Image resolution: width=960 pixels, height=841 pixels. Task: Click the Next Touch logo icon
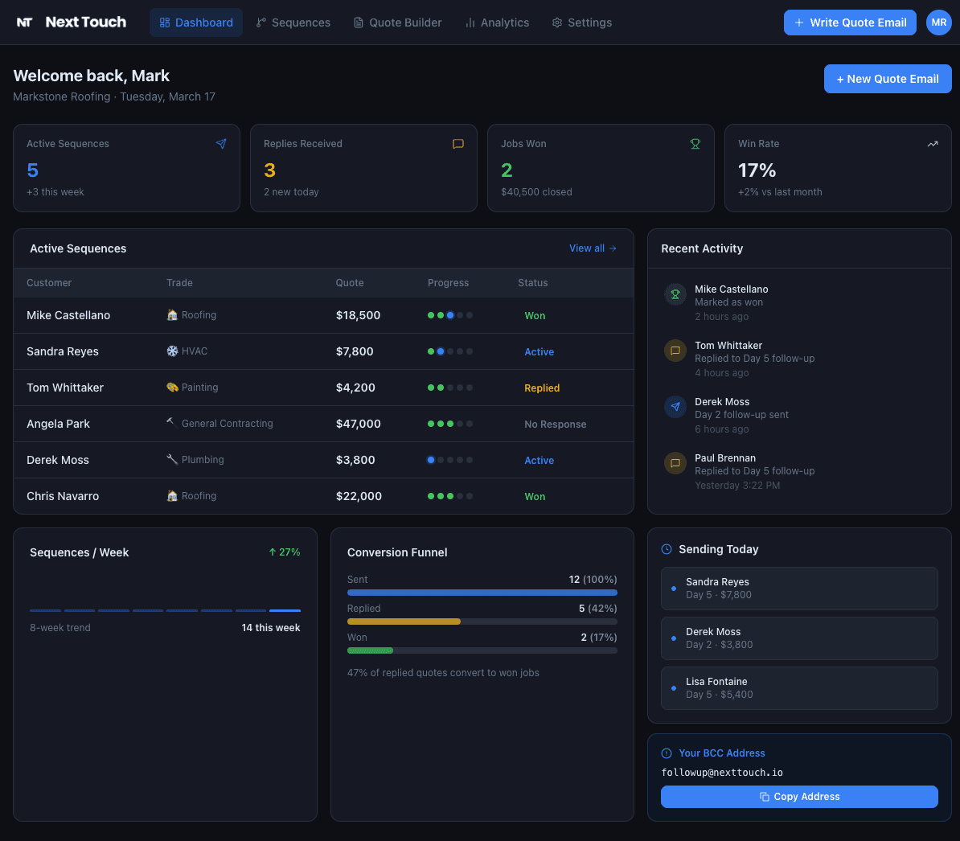[25, 22]
